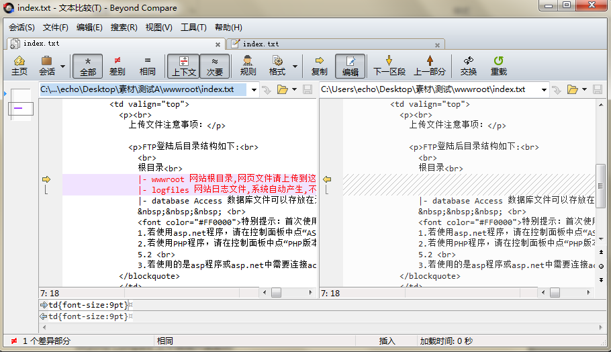Jump to 上一部分 previous section

coord(430,66)
